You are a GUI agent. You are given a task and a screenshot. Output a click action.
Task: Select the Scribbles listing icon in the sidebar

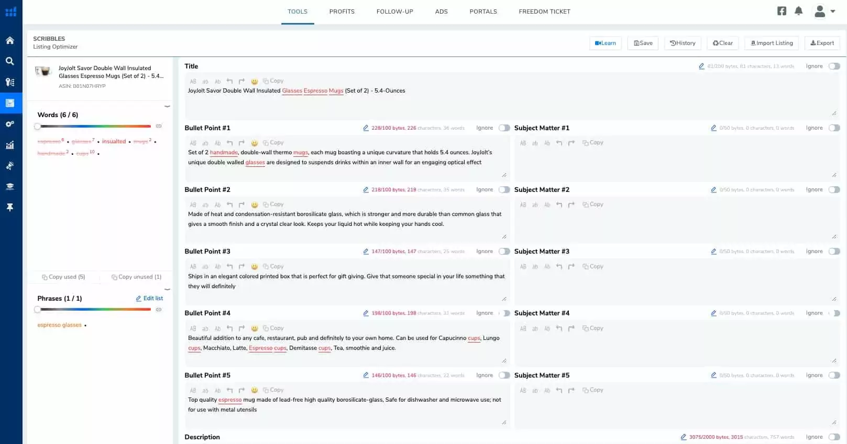point(10,103)
